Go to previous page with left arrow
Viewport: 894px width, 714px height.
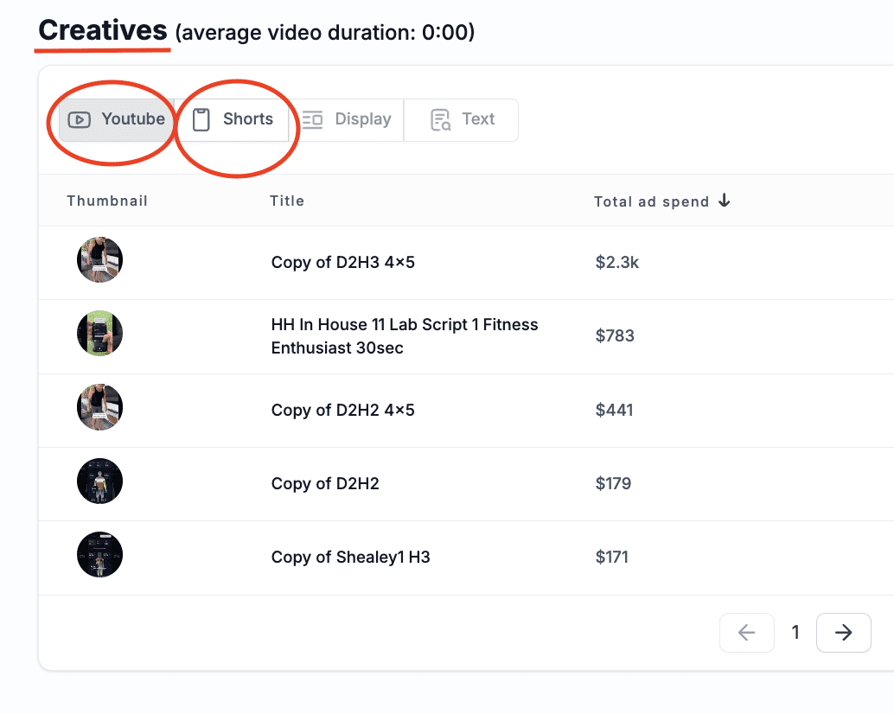(746, 634)
